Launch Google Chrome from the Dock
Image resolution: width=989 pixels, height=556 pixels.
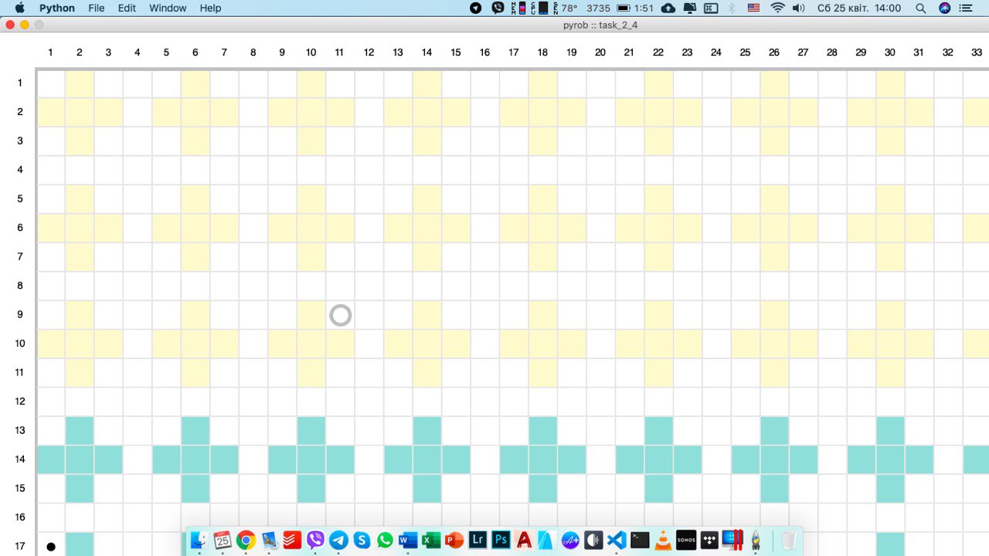(246, 541)
